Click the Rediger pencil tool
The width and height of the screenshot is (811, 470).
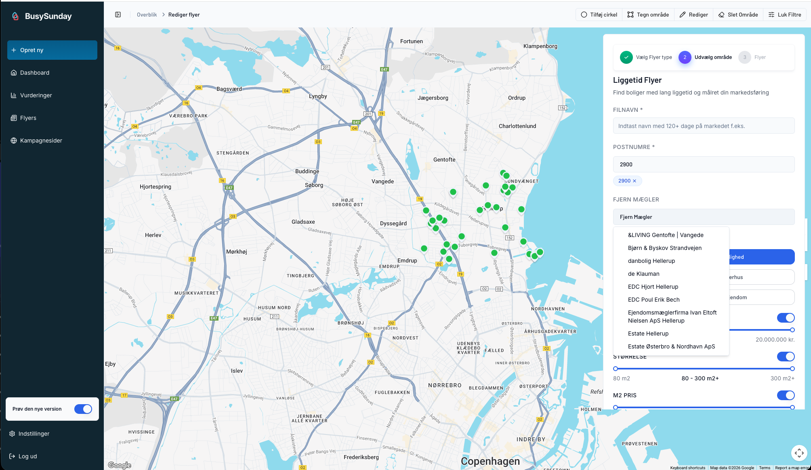tap(693, 15)
